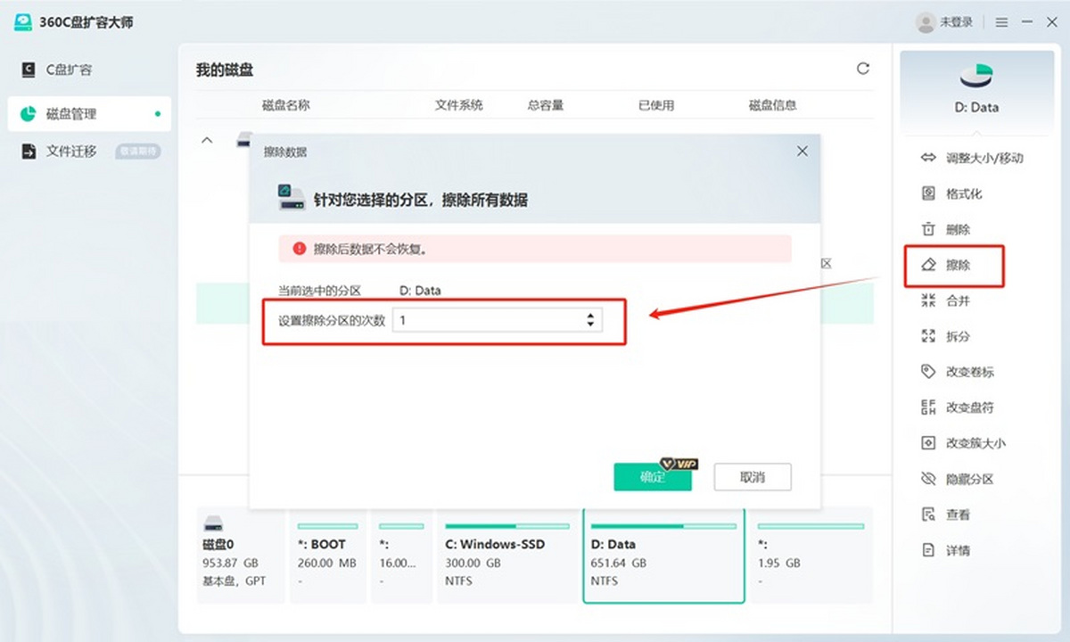Click the 未登录 account avatar
1070x642 pixels.
[x=926, y=22]
